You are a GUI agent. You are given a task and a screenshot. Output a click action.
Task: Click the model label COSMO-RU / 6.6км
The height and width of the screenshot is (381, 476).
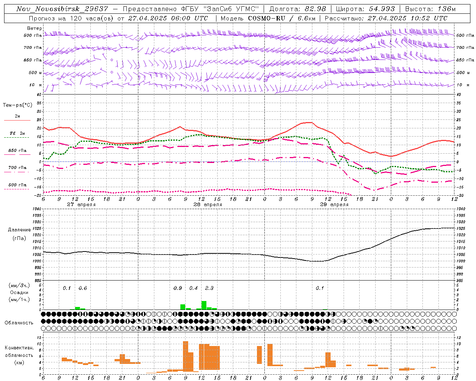(281, 18)
